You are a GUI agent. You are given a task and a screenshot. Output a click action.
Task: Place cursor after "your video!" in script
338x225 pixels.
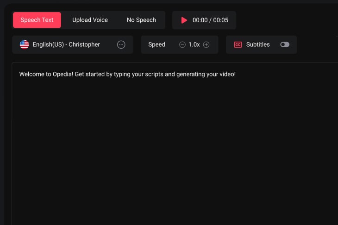click(x=236, y=74)
